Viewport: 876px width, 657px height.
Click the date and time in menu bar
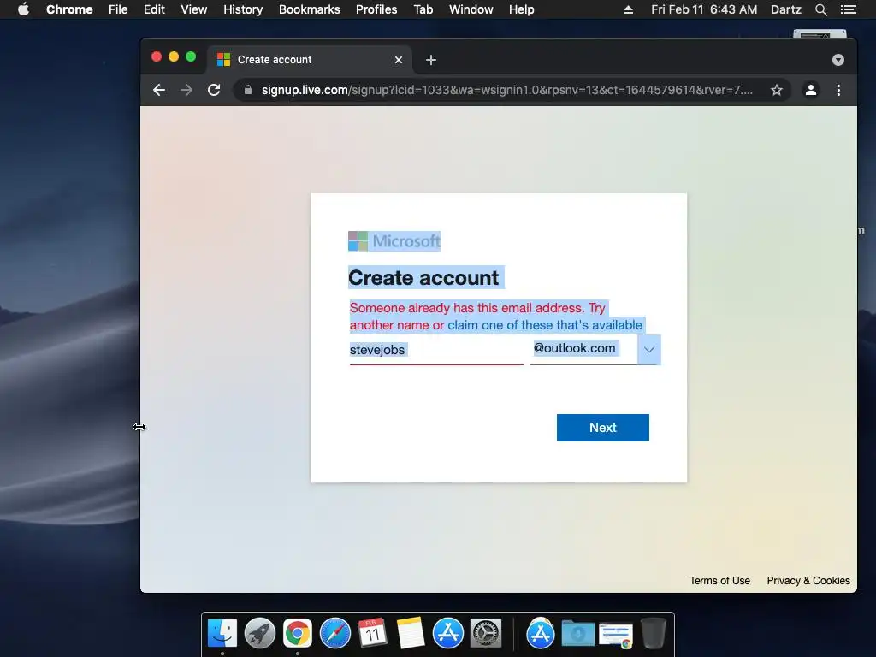click(704, 9)
